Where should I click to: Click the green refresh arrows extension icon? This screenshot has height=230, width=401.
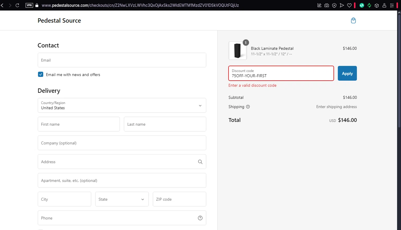(369, 5)
